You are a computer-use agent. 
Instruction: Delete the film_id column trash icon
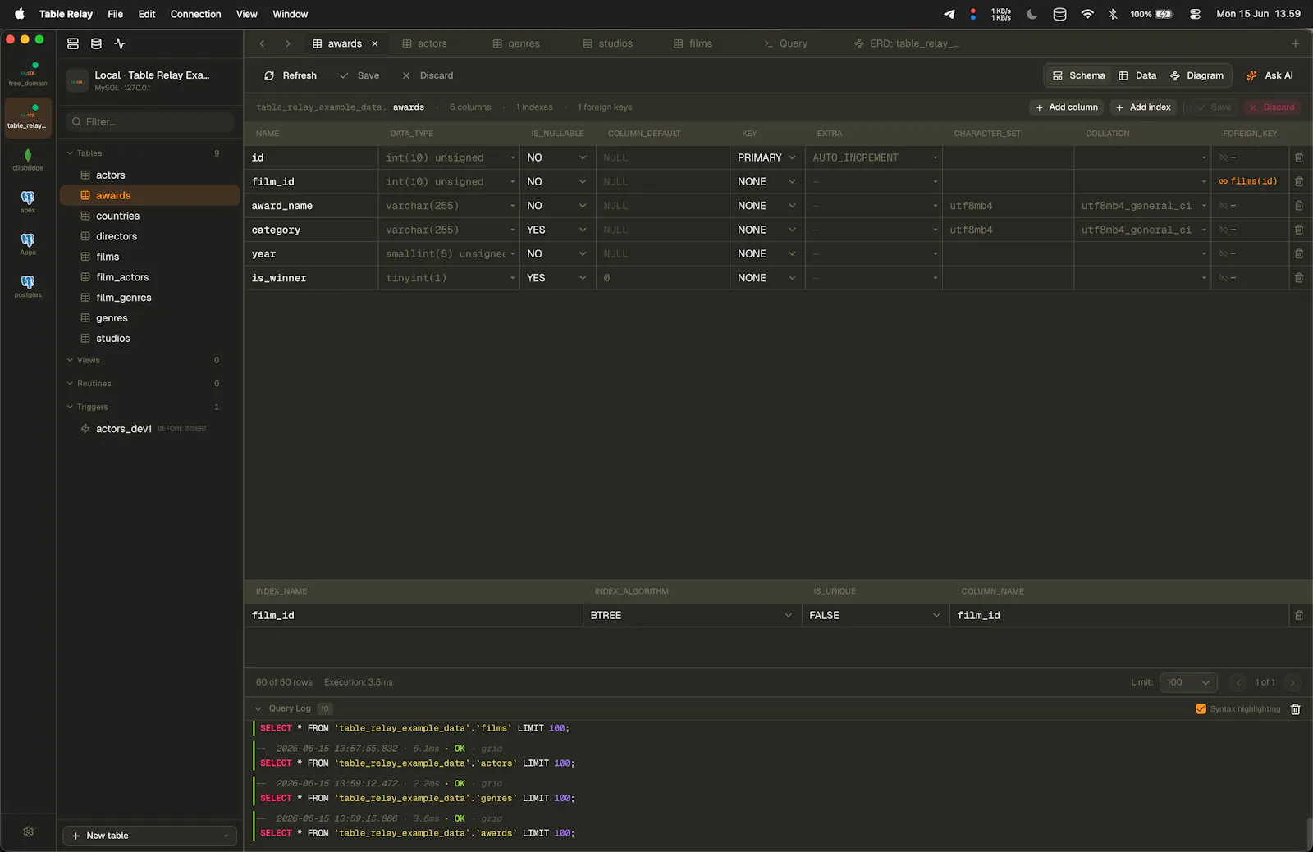pyautogui.click(x=1299, y=181)
